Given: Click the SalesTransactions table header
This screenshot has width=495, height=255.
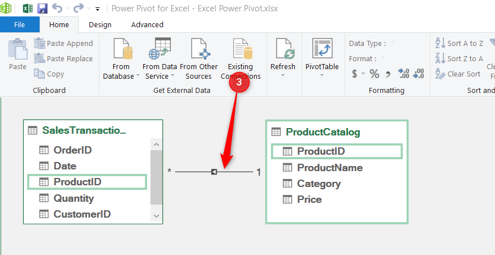Looking at the screenshot, I should [93, 130].
